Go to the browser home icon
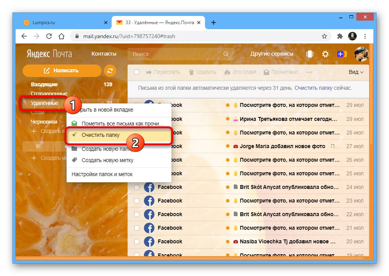Image resolution: width=389 pixels, height=276 pixels. coord(61,36)
